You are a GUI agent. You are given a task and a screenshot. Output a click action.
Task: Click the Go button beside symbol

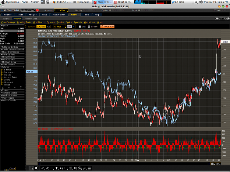pyautogui.click(x=49, y=27)
